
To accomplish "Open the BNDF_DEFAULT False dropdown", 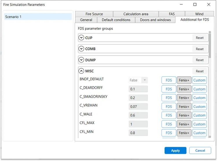I will (x=138, y=80).
